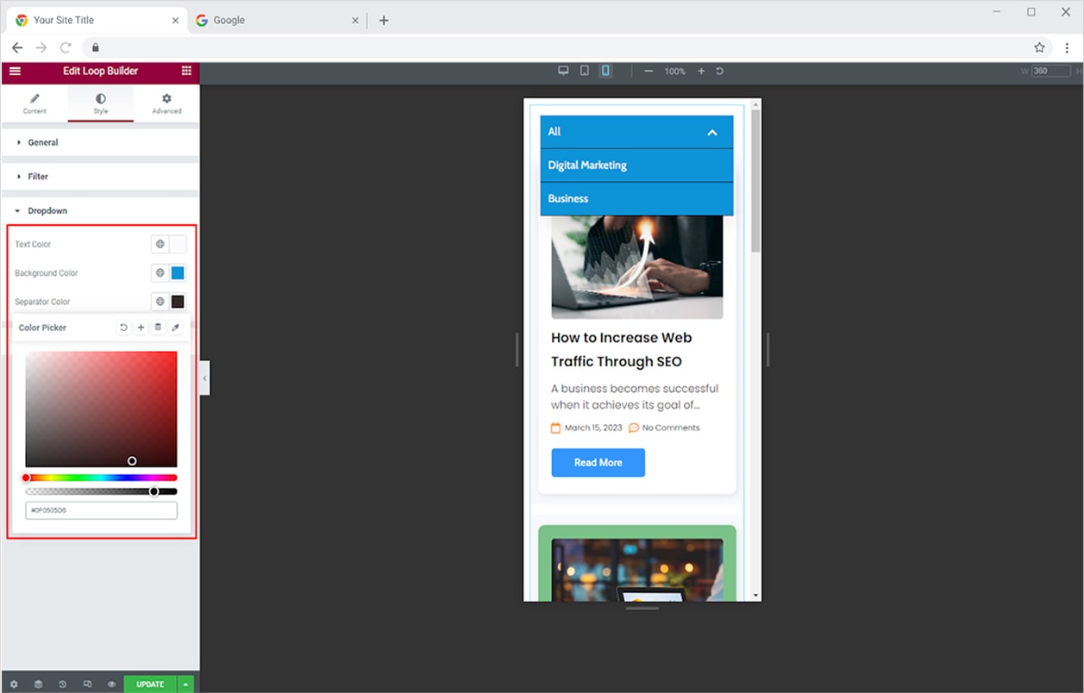Open the Navigator layers icon in footer
1084x693 pixels.
tap(38, 684)
